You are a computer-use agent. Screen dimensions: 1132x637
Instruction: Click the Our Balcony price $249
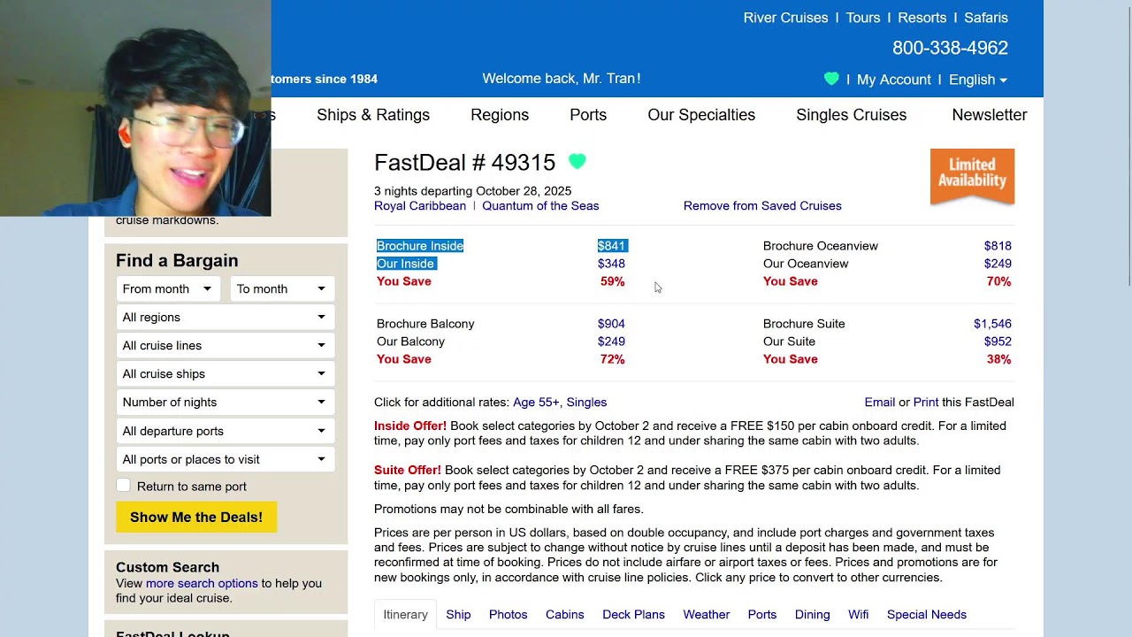point(611,342)
